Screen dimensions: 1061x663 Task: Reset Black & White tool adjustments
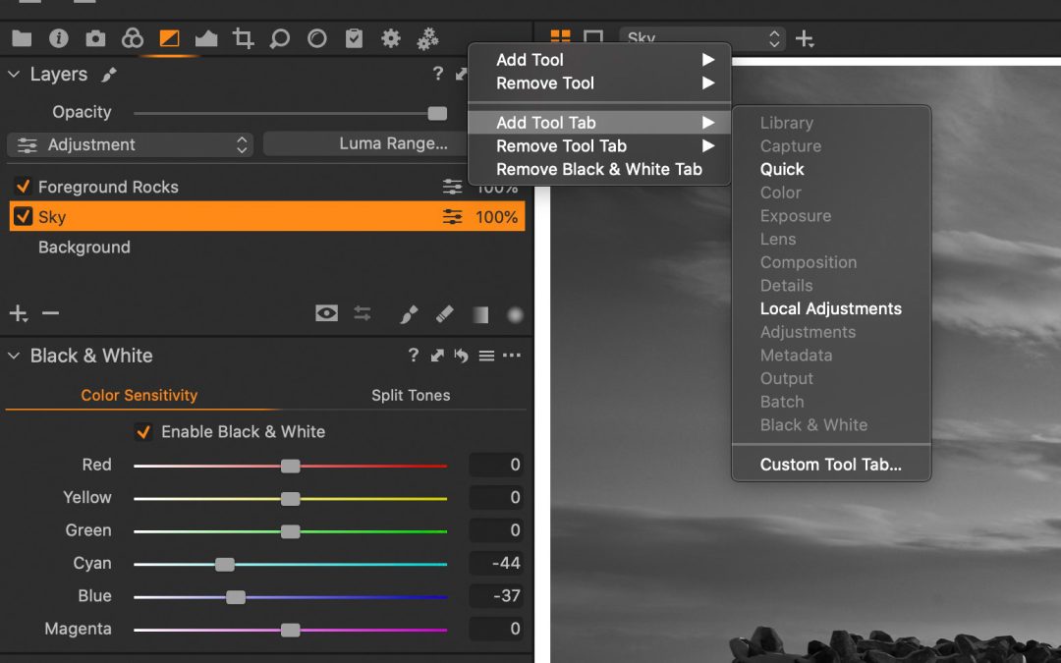461,356
